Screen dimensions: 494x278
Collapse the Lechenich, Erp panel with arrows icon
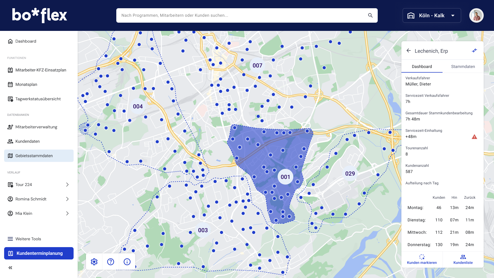coord(474,51)
